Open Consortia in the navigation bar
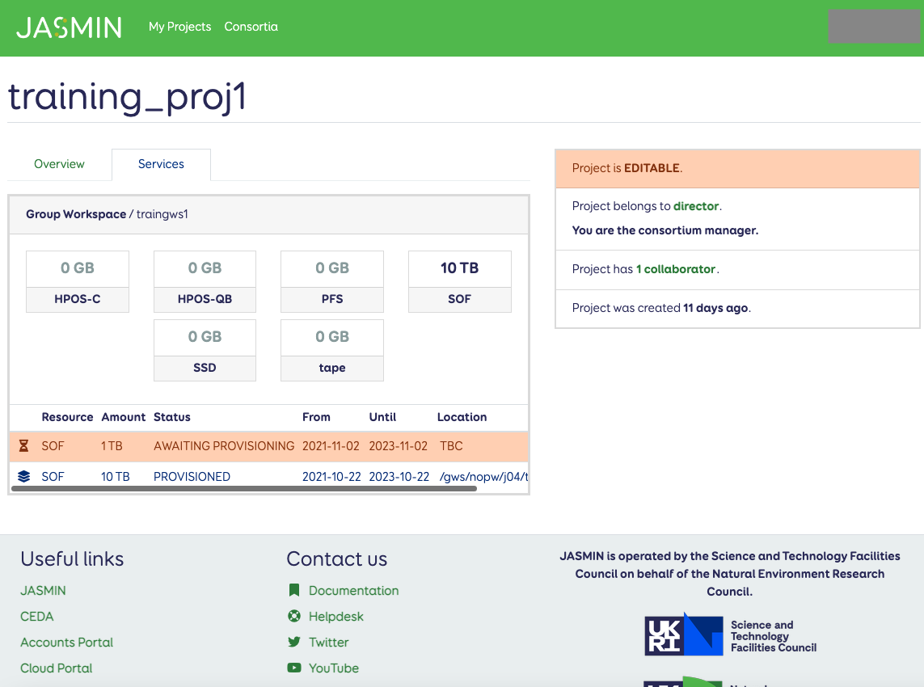The width and height of the screenshot is (924, 687). [251, 27]
